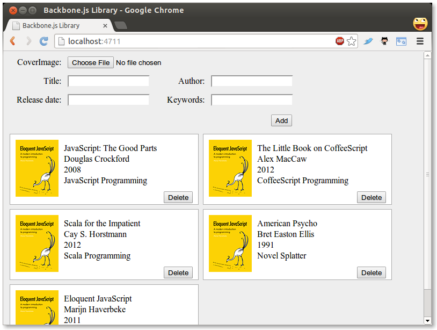Click the blue bird extension icon
Image resolution: width=437 pixels, height=330 pixels.
(x=368, y=41)
